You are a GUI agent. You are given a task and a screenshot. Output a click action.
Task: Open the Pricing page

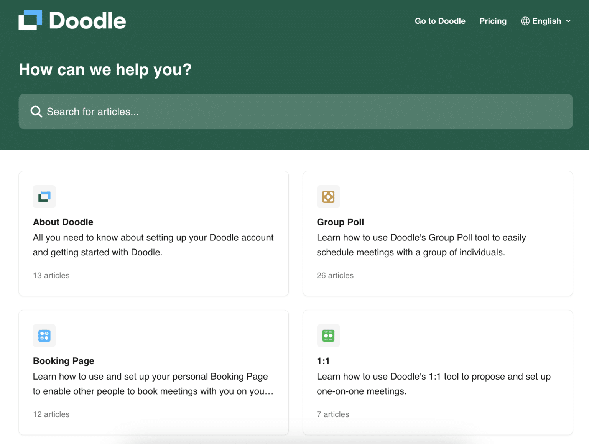coord(493,21)
